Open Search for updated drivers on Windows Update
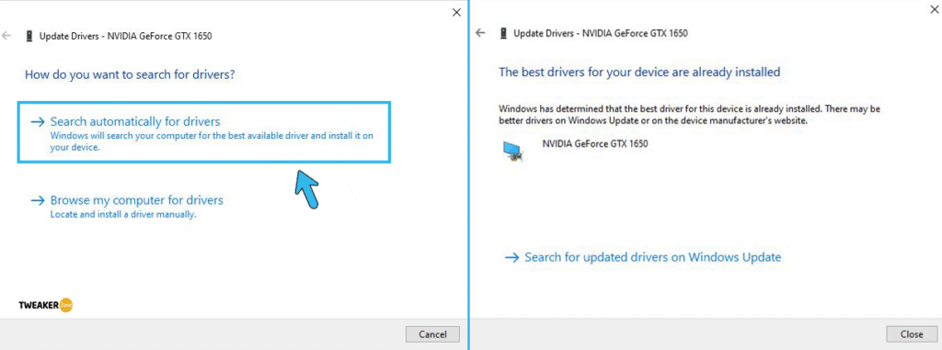 pos(643,257)
